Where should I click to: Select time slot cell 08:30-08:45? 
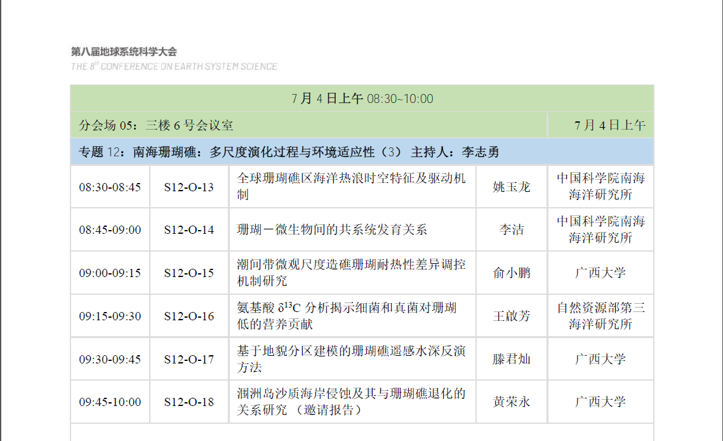[x=110, y=187]
